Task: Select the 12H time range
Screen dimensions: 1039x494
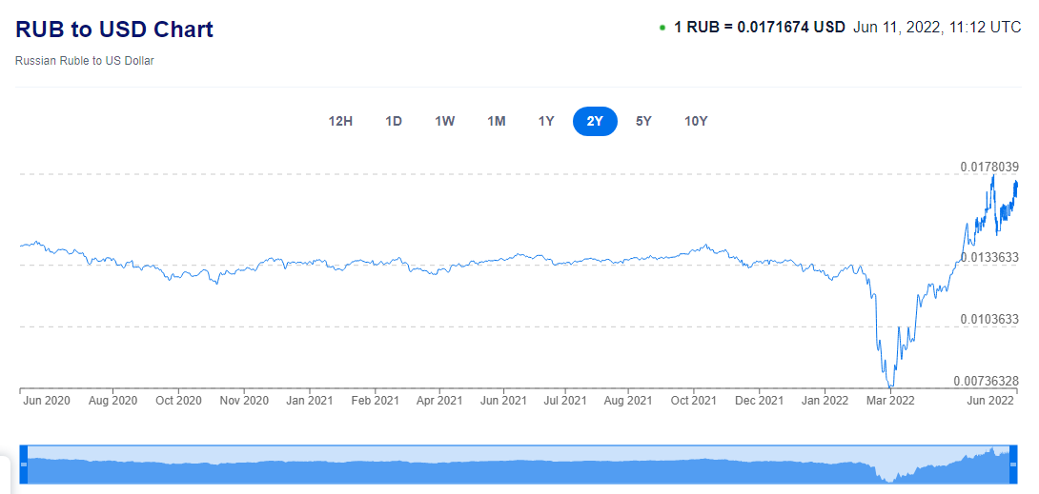Action: click(340, 121)
